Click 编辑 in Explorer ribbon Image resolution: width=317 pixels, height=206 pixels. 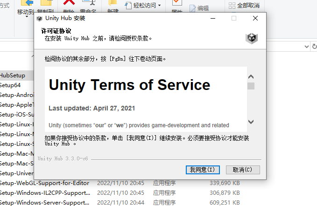pyautogui.click(x=199, y=8)
